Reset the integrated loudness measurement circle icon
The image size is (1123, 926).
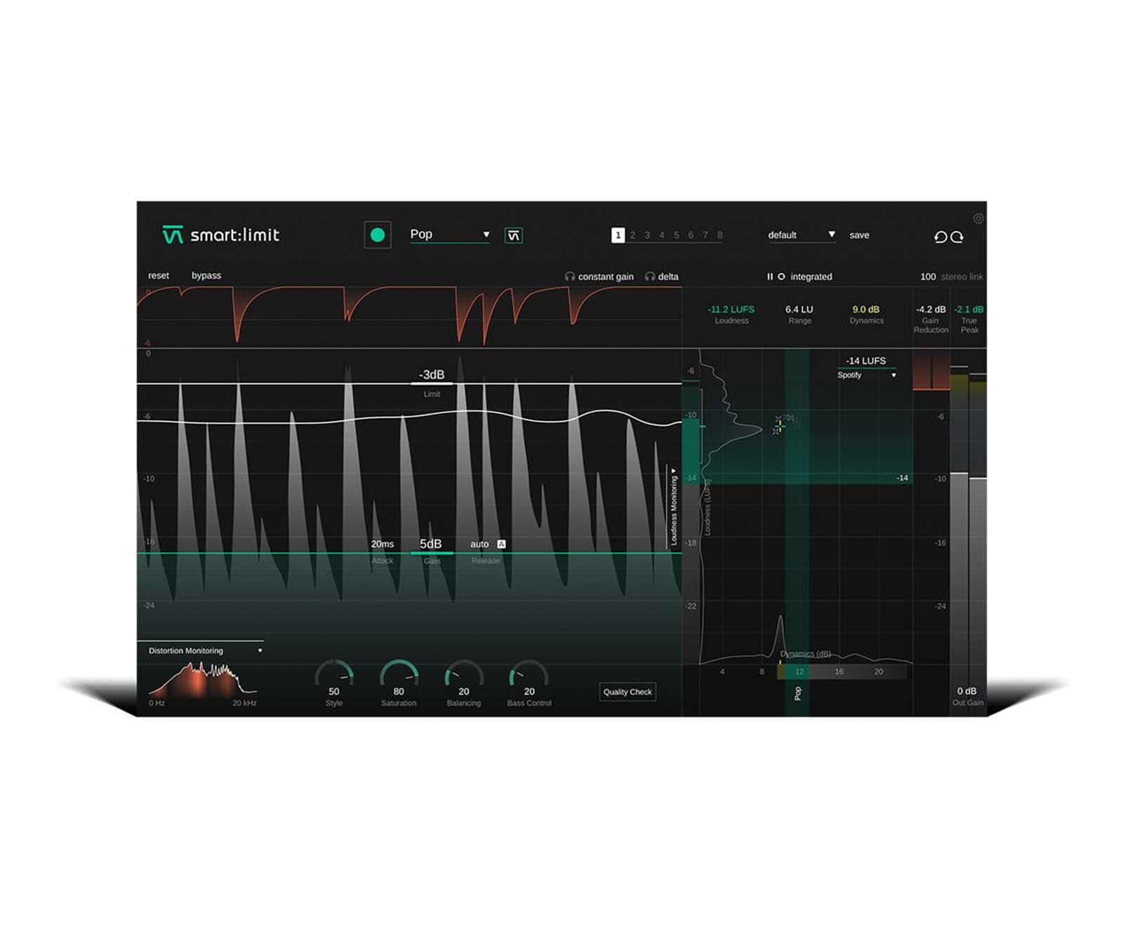781,276
